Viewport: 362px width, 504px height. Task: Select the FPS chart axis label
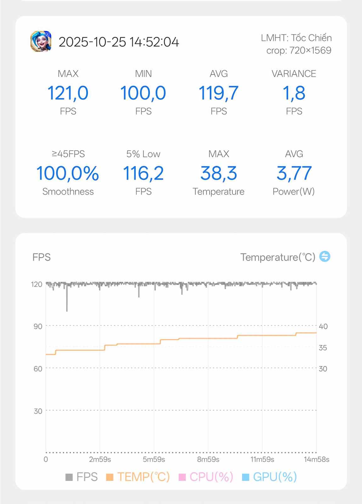click(42, 257)
